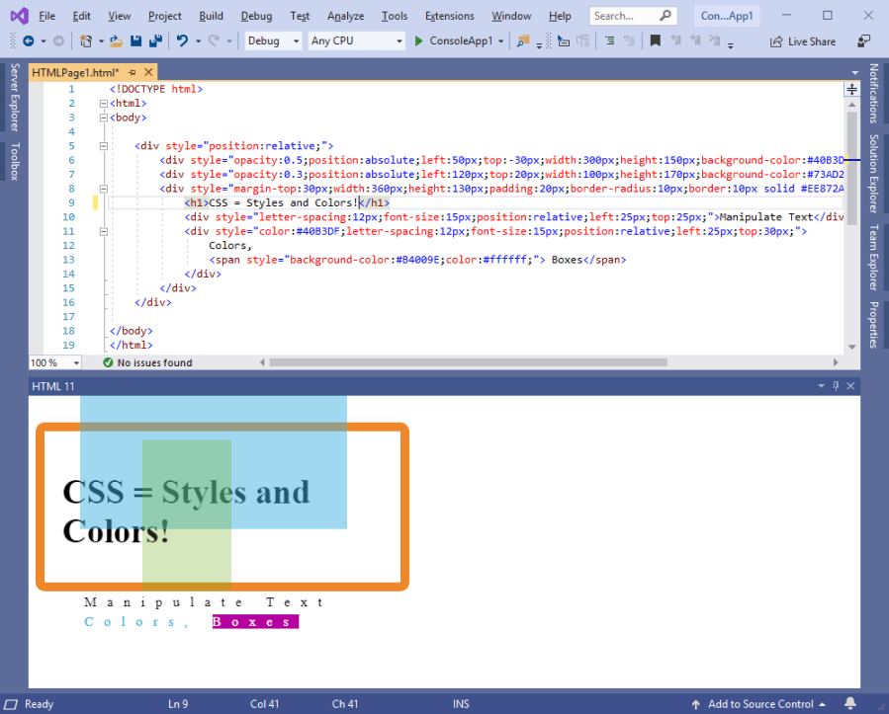Click the Open File folder icon
The width and height of the screenshot is (889, 714).
[117, 41]
